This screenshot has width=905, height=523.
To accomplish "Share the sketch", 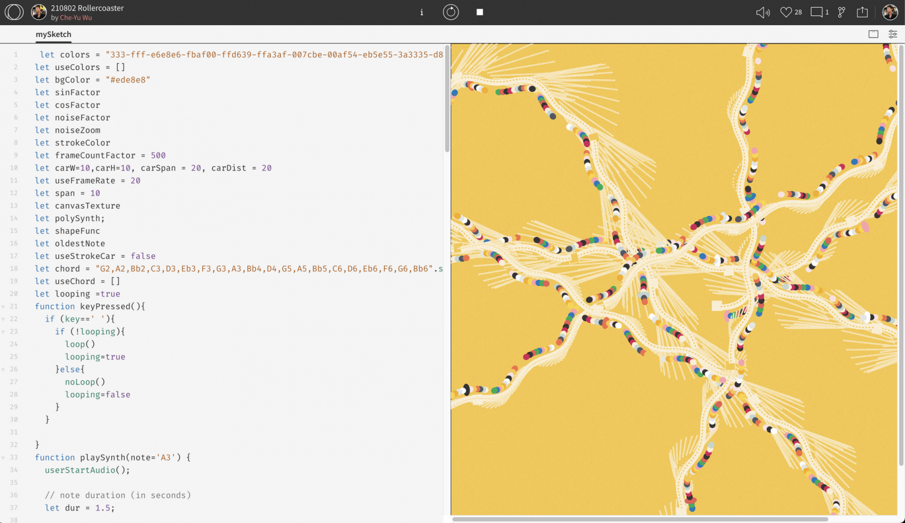I will (862, 12).
